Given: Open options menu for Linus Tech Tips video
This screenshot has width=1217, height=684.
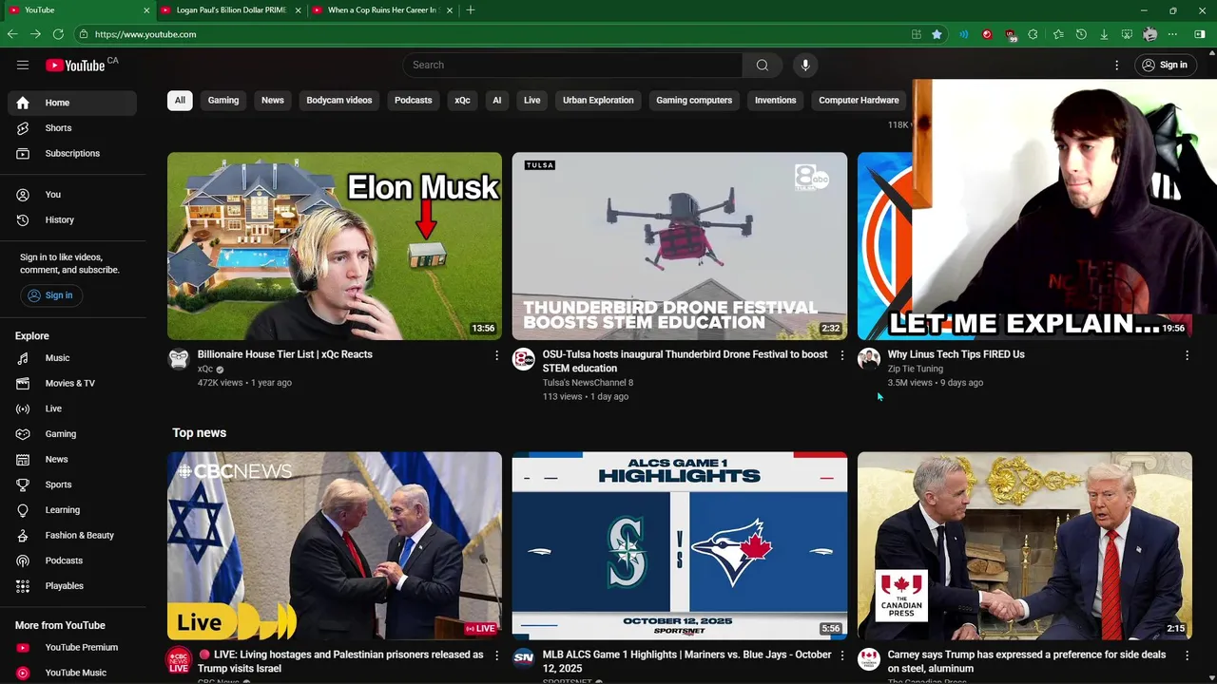Looking at the screenshot, I should tap(1187, 355).
